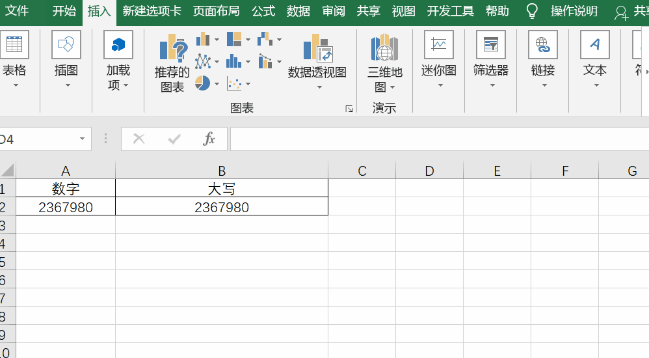The height and width of the screenshot is (358, 649).
Task: Switch to the 审阅 Review tab
Action: (333, 11)
